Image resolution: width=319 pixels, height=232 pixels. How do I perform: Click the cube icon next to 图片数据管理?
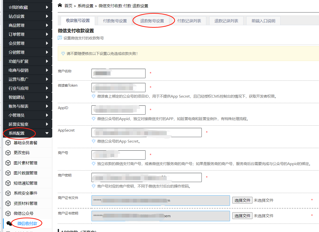click(x=8, y=173)
